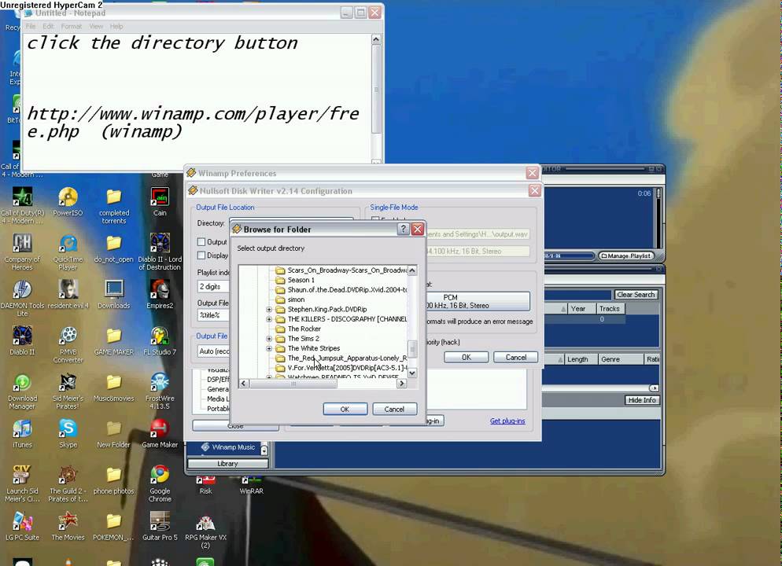Expand the Stephen.King.Pack.DVDRip folder
The height and width of the screenshot is (566, 782).
point(269,310)
